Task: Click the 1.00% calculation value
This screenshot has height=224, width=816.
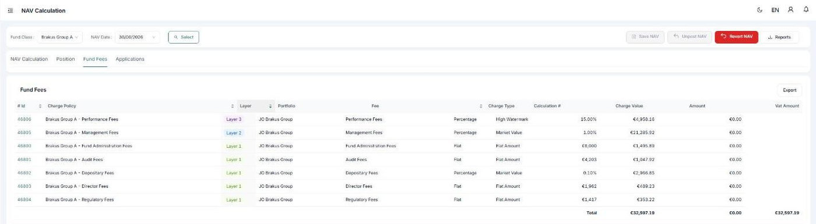Action: point(590,133)
